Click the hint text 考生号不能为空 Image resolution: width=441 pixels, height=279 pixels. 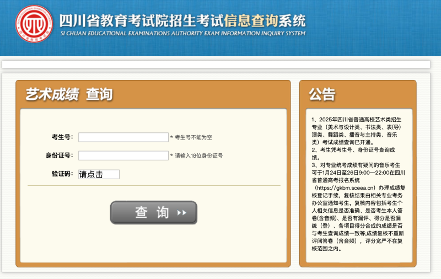pos(193,138)
